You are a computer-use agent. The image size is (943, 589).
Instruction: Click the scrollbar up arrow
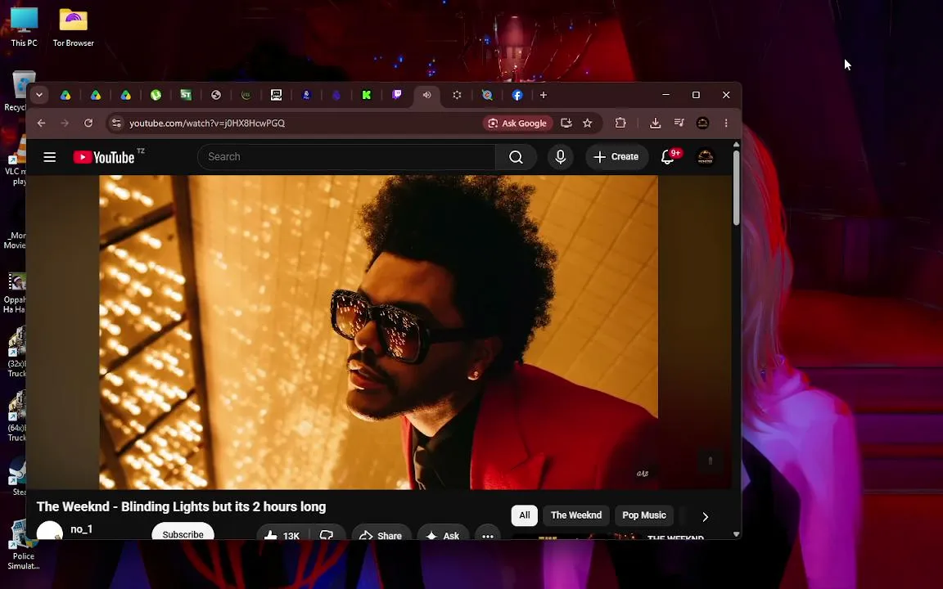click(x=736, y=145)
